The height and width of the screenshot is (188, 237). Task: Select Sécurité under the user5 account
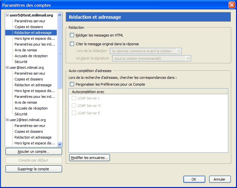(21, 62)
